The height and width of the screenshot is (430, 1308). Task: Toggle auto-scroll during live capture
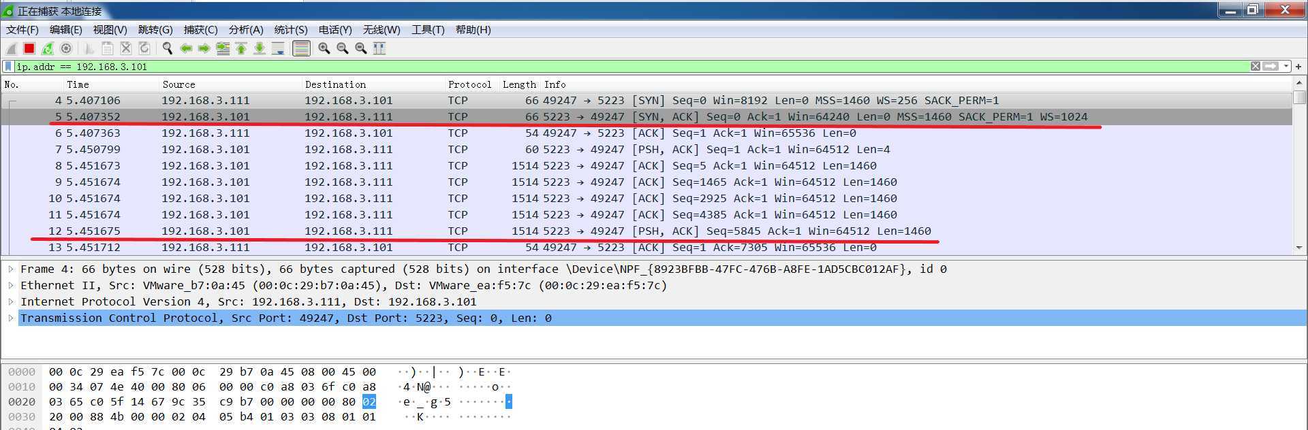[x=278, y=48]
